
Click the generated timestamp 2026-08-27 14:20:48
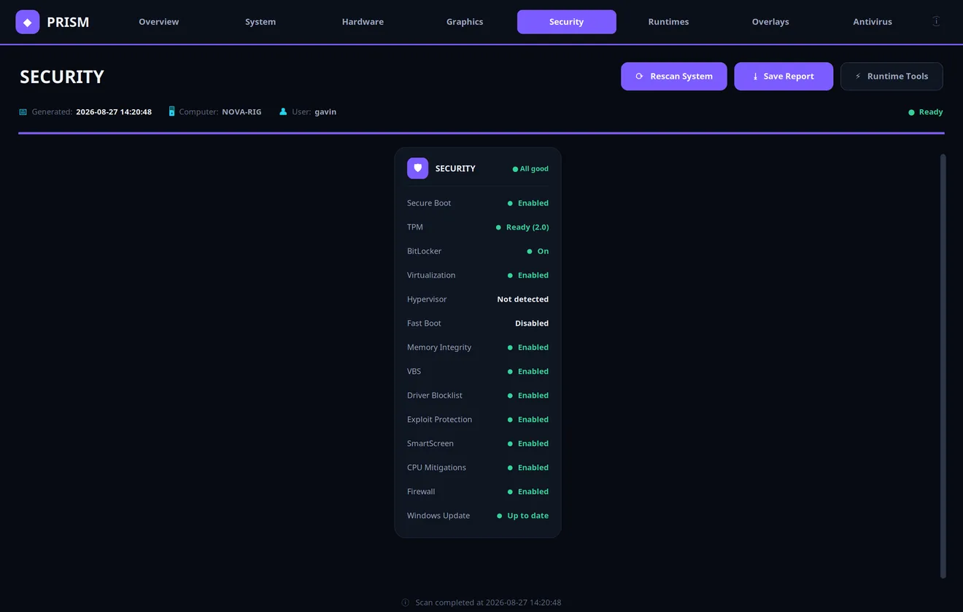point(114,112)
